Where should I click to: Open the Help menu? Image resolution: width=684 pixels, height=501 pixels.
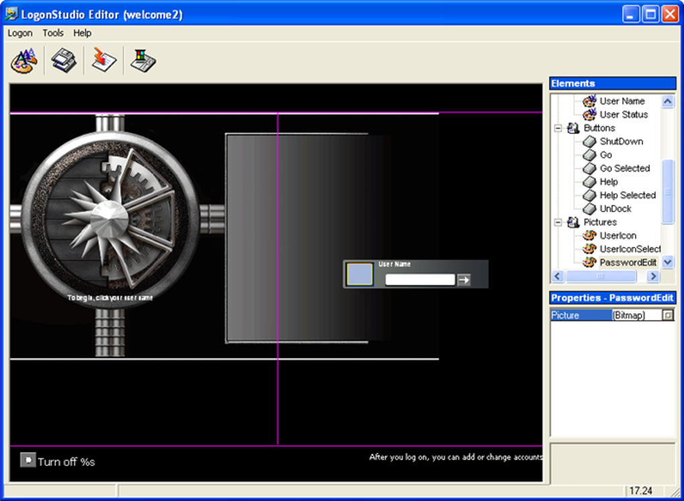point(82,33)
